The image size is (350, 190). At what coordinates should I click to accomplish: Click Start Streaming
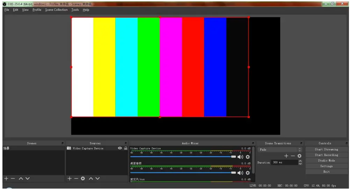click(326, 149)
